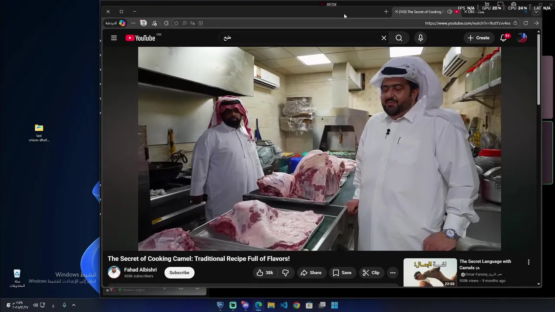Viewport: 555px width, 312px height.
Task: Open the YouTube hamburger guide menu
Action: pyautogui.click(x=114, y=38)
